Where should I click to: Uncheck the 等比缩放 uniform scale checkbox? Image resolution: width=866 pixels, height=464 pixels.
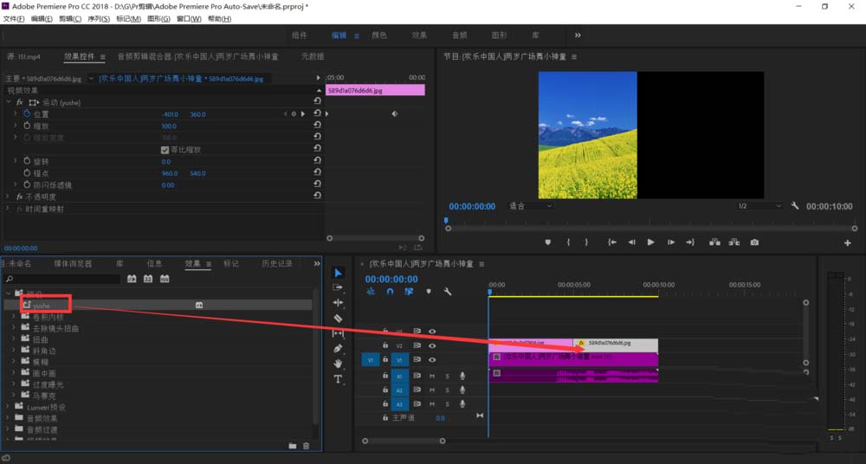[x=165, y=150]
